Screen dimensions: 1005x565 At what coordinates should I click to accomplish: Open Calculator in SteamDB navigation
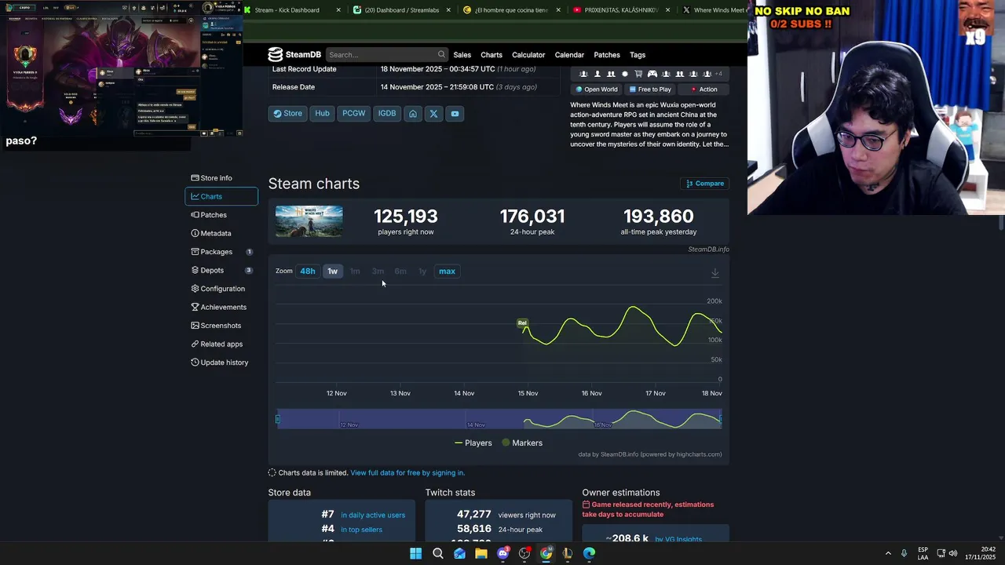(x=528, y=55)
